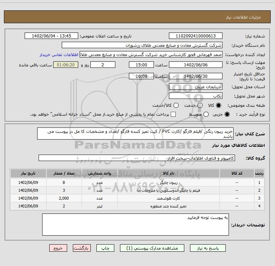Click the 'پاسخ به نیاز' button
Viewport: 275px width, 266px height.
207,248
